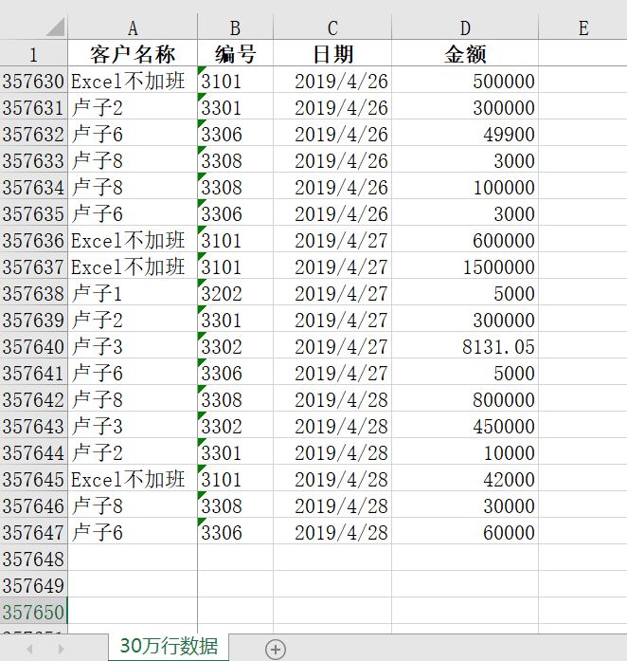Open the 30万行数据 sheet tab

tap(169, 647)
